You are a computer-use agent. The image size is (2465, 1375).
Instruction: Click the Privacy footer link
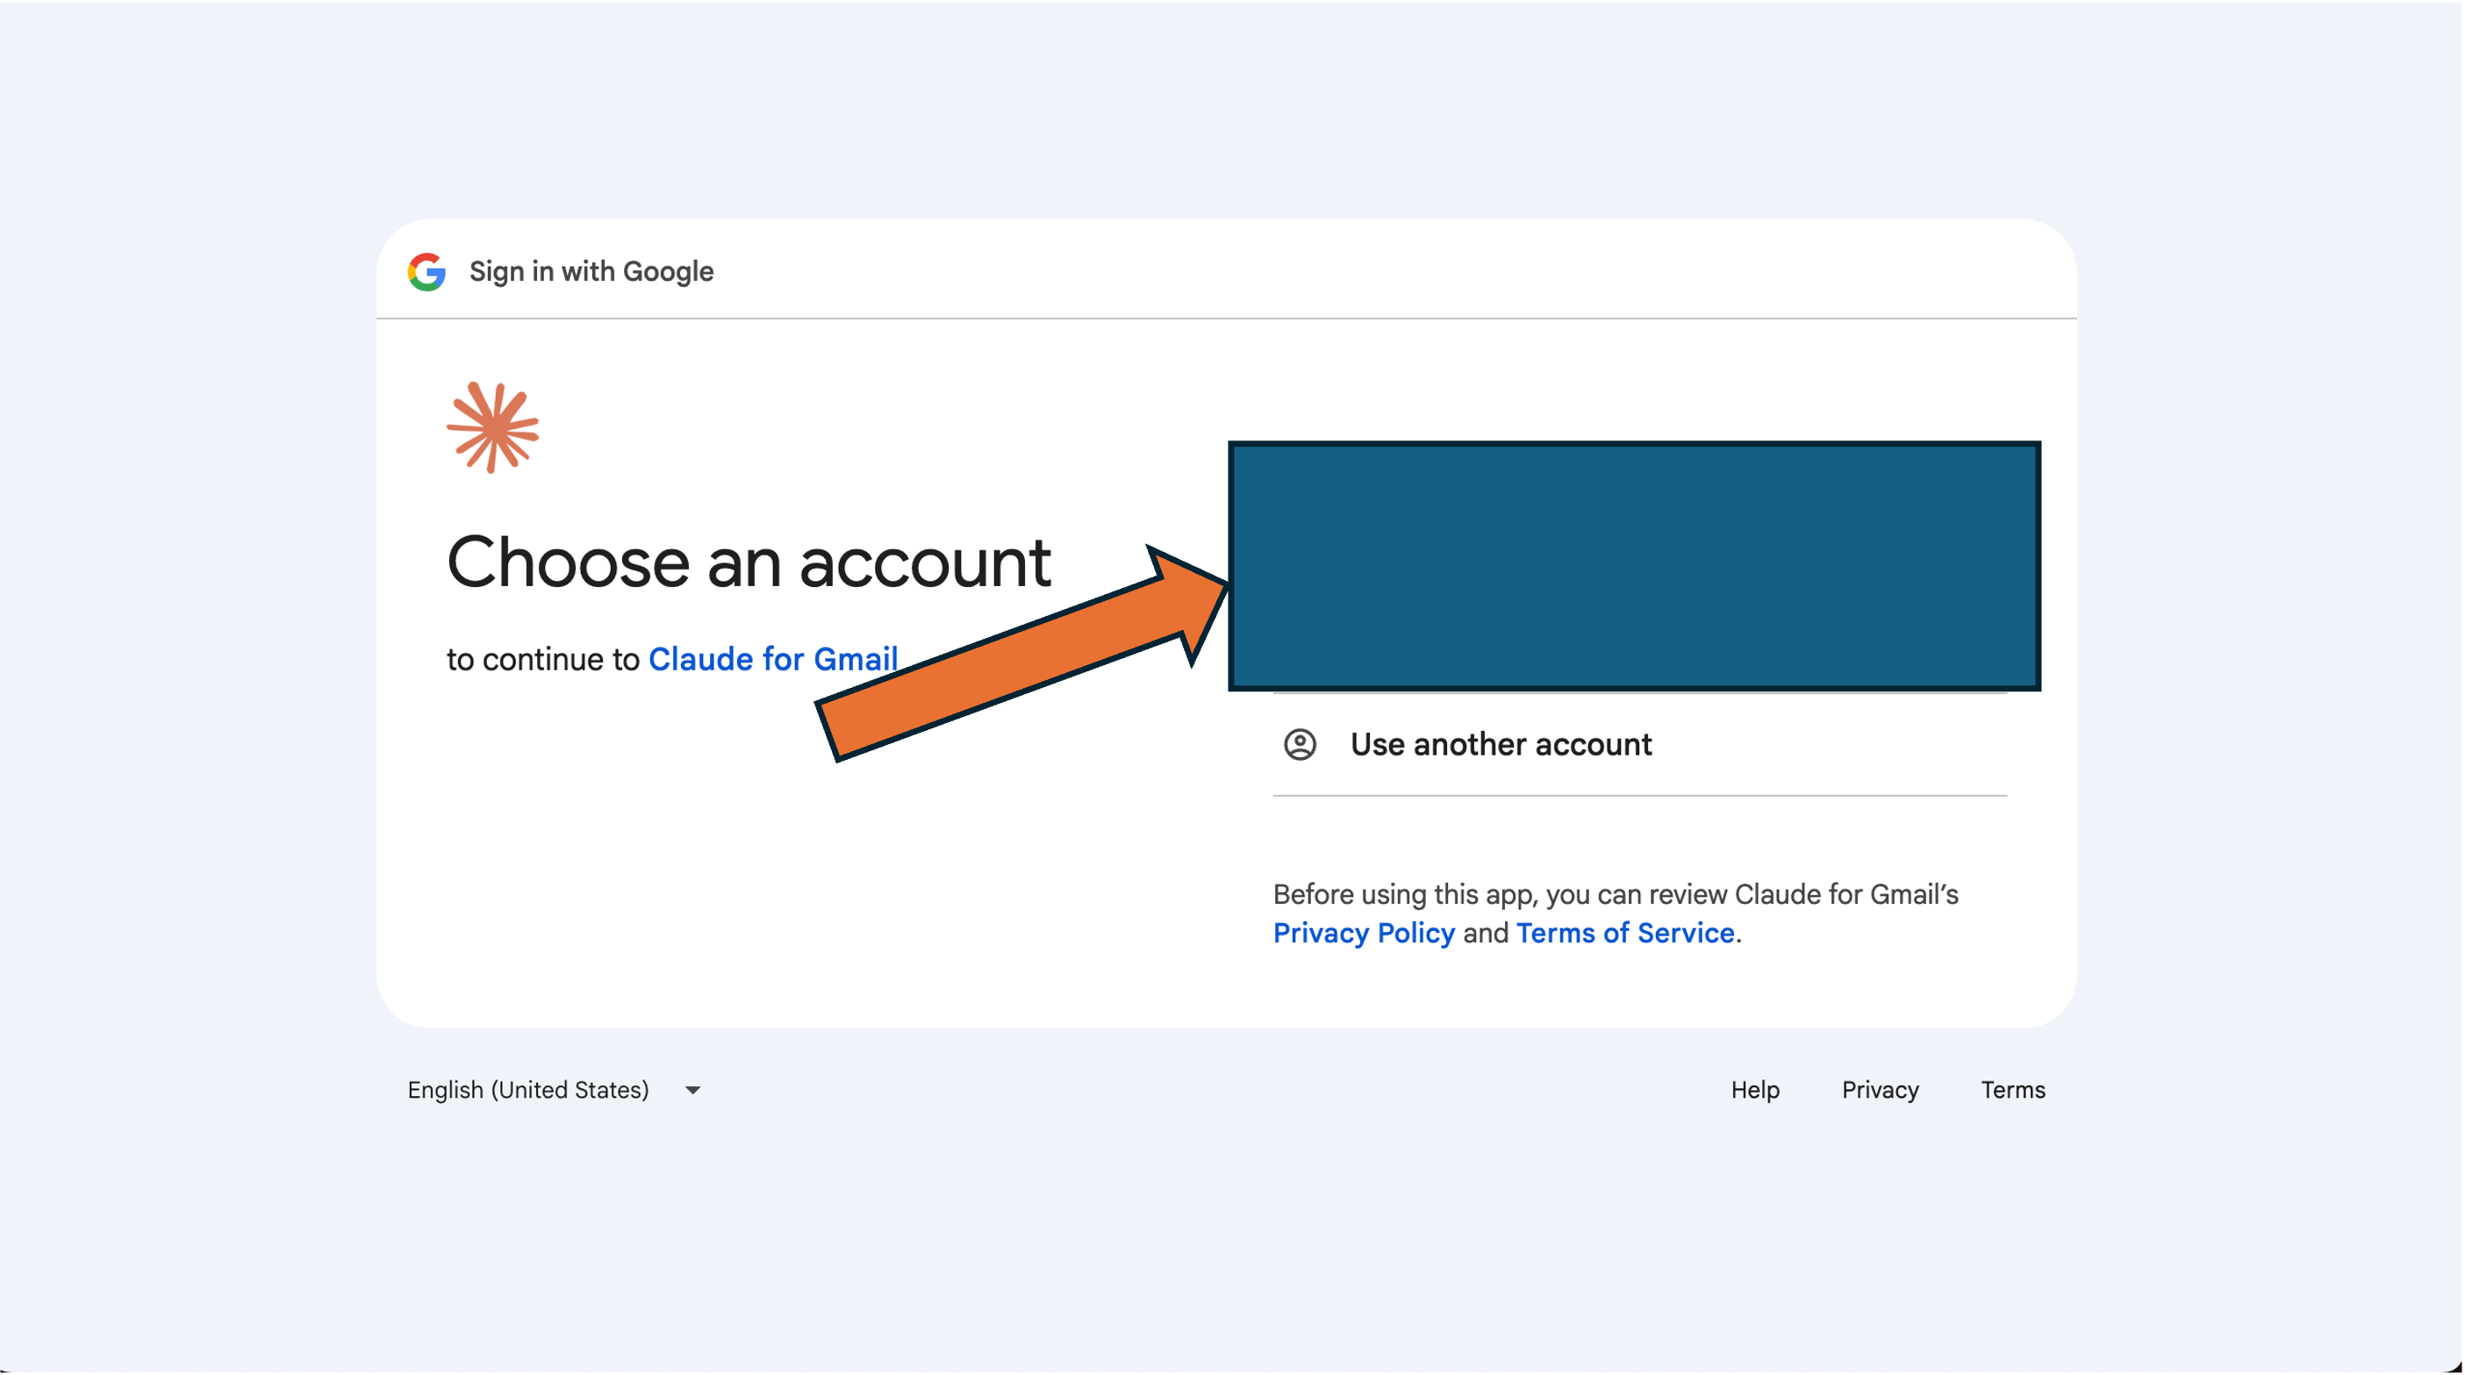pyautogui.click(x=1881, y=1090)
